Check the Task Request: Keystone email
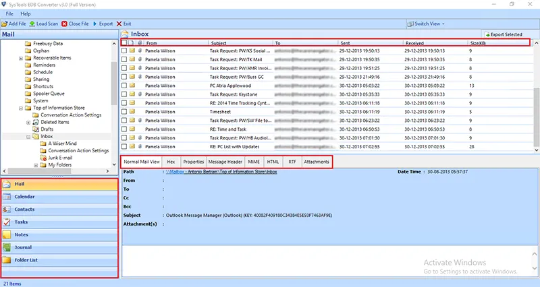 [x=124, y=94]
